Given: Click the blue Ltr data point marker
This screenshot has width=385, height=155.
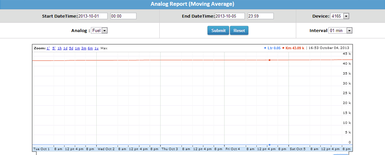Looking at the screenshot, I should [x=269, y=145].
